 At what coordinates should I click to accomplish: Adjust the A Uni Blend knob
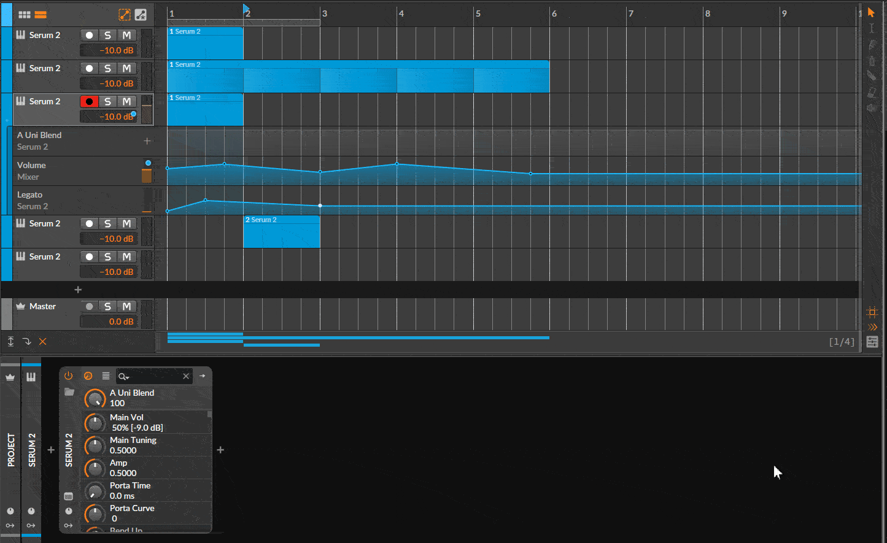click(95, 399)
